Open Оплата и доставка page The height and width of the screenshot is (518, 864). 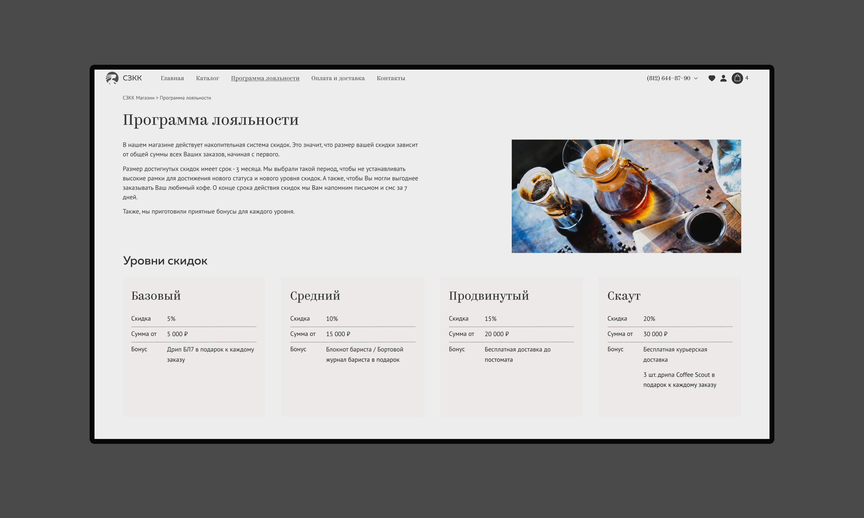pyautogui.click(x=338, y=78)
